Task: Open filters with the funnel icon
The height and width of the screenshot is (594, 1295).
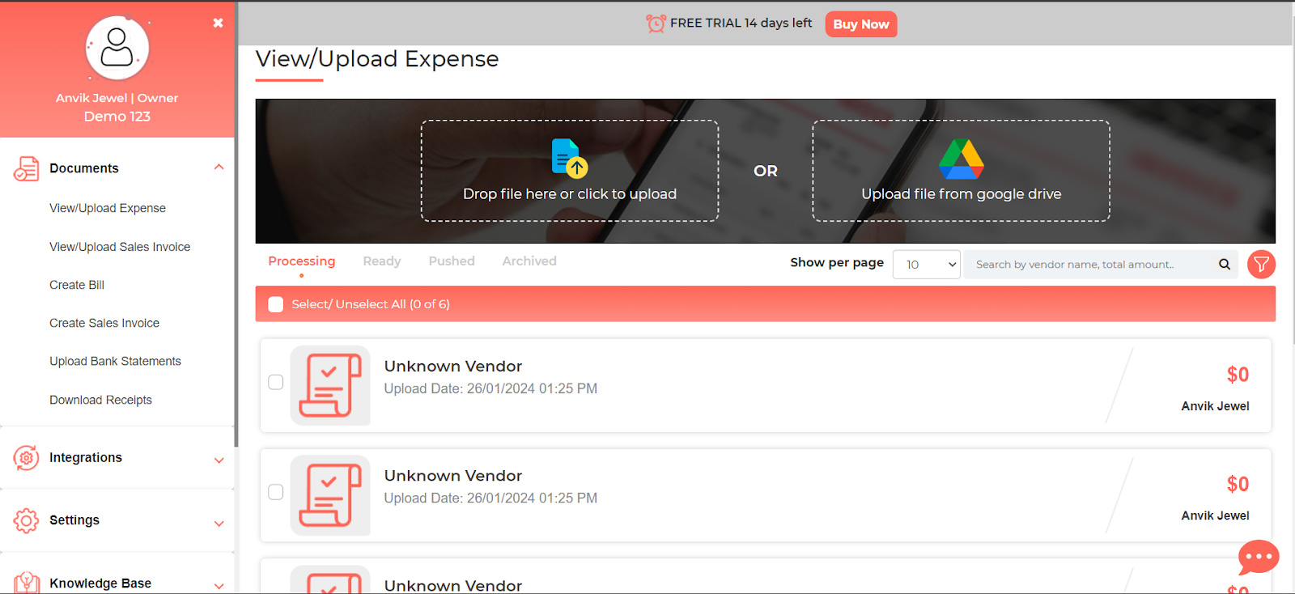Action: point(1261,264)
